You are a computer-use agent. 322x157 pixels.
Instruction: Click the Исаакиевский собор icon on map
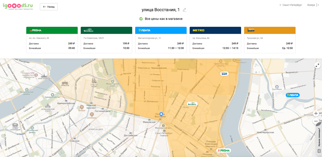[x=47, y=105]
